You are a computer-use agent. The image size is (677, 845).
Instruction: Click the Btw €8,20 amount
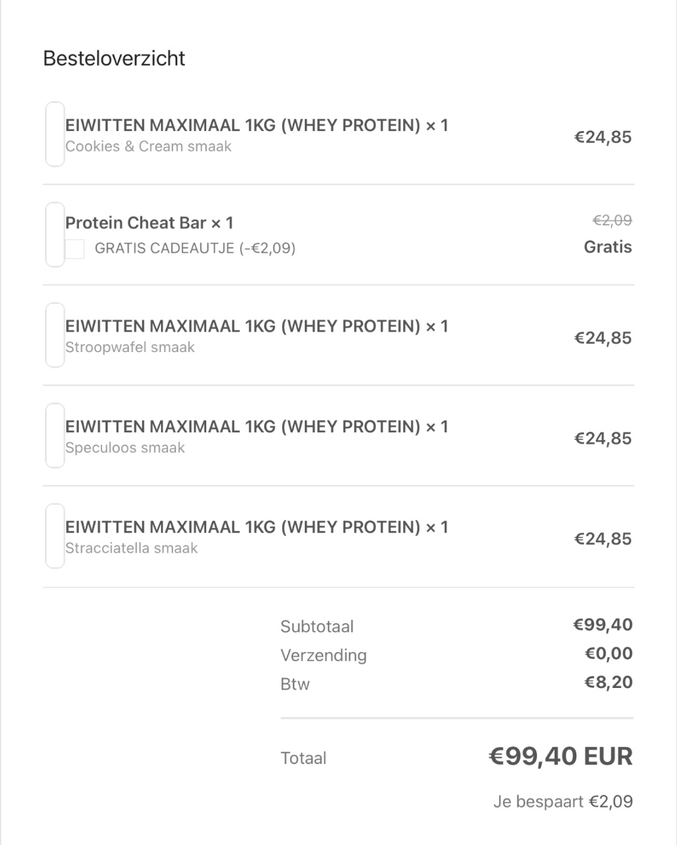coord(609,682)
